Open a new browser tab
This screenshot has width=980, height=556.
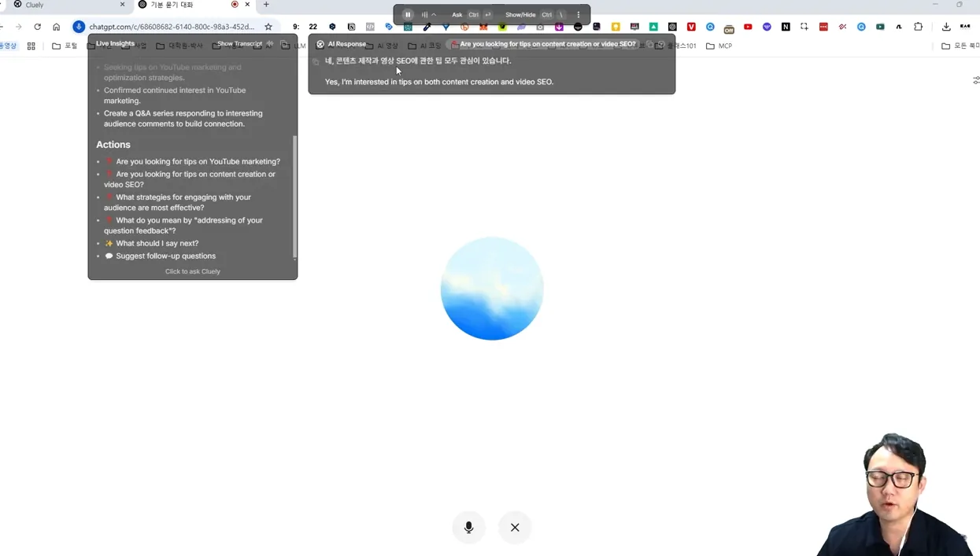pos(266,5)
